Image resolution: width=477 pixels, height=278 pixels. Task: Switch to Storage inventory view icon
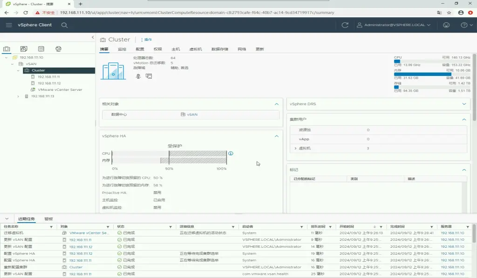pos(41,49)
